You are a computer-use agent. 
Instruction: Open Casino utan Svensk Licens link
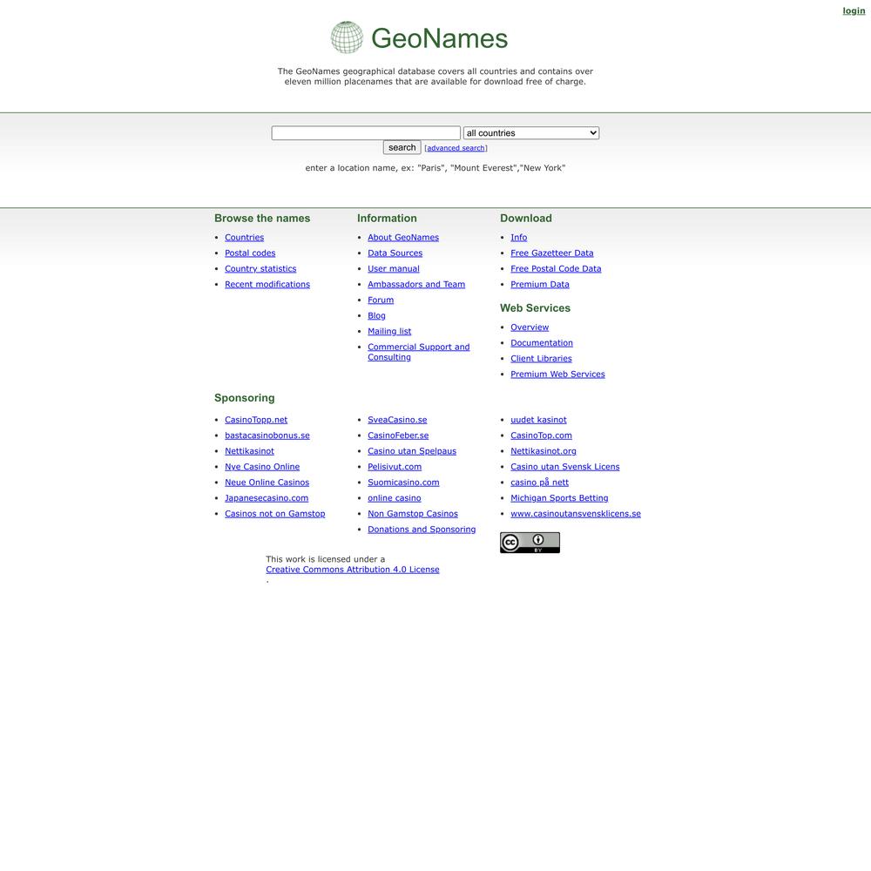click(565, 467)
